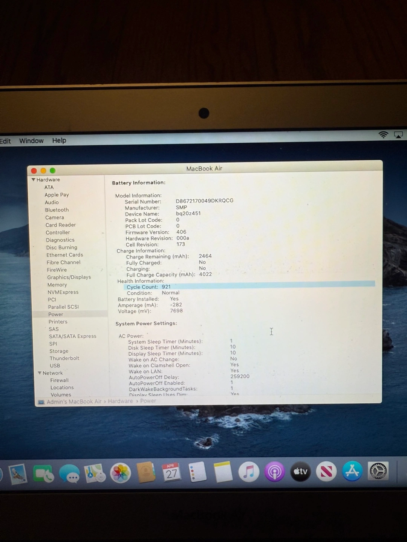Click Charge Remaining value 2464
This screenshot has height=542, width=407.
tap(205, 256)
